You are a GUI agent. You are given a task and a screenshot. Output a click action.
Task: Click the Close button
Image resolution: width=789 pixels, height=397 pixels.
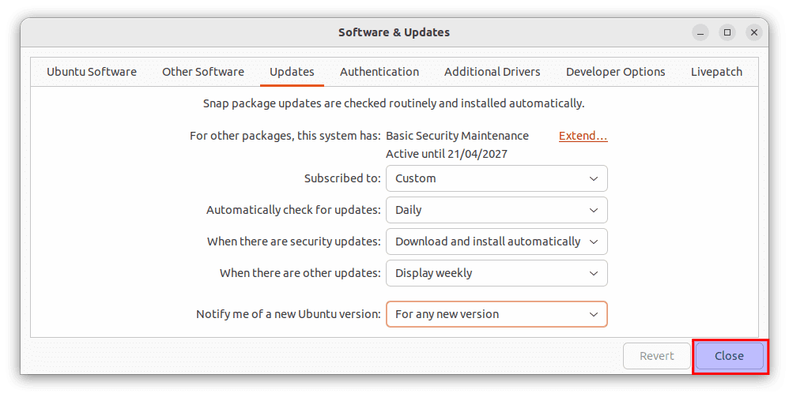click(729, 356)
